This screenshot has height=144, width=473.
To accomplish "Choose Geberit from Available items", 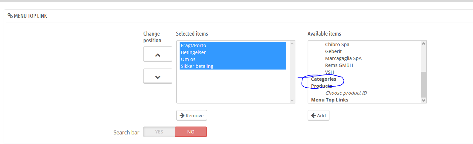I will [x=333, y=51].
